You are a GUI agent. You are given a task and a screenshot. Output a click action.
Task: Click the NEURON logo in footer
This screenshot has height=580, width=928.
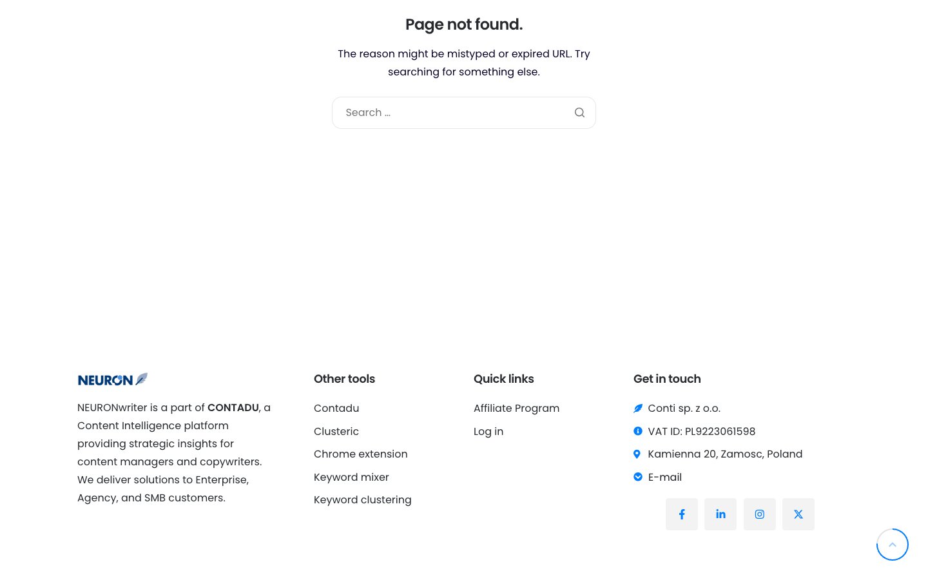tap(113, 380)
